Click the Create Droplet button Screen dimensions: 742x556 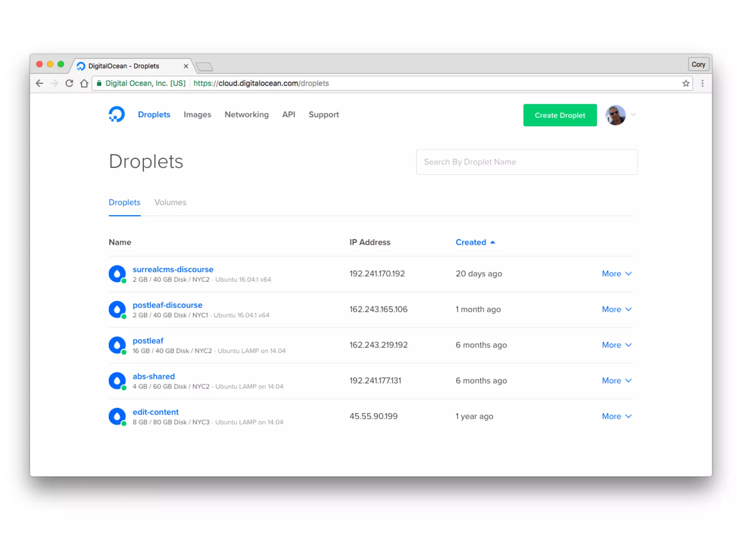[560, 115]
